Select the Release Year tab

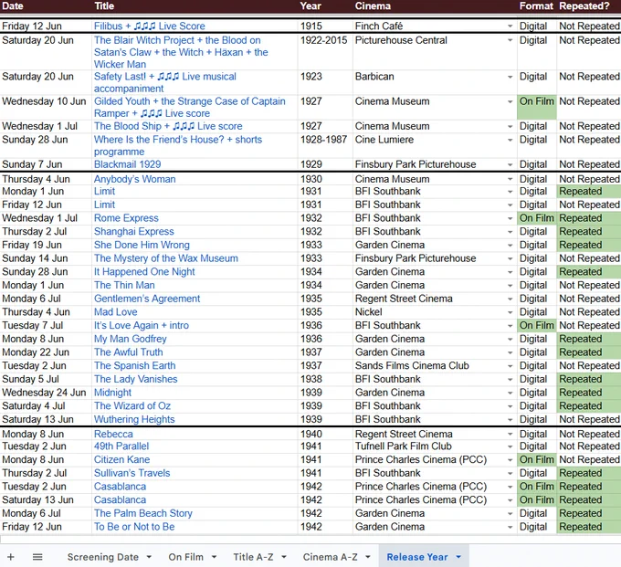417,557
